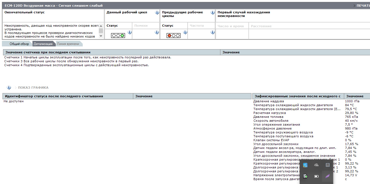Click 'ПЕЧАТЬ' print link
Image resolution: width=370 pixels, height=184 pixels.
(x=363, y=6)
